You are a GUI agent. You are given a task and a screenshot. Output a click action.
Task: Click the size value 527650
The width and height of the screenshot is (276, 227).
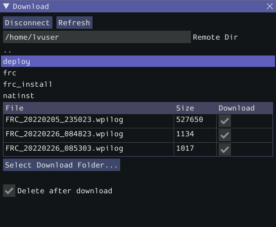pyautogui.click(x=189, y=119)
